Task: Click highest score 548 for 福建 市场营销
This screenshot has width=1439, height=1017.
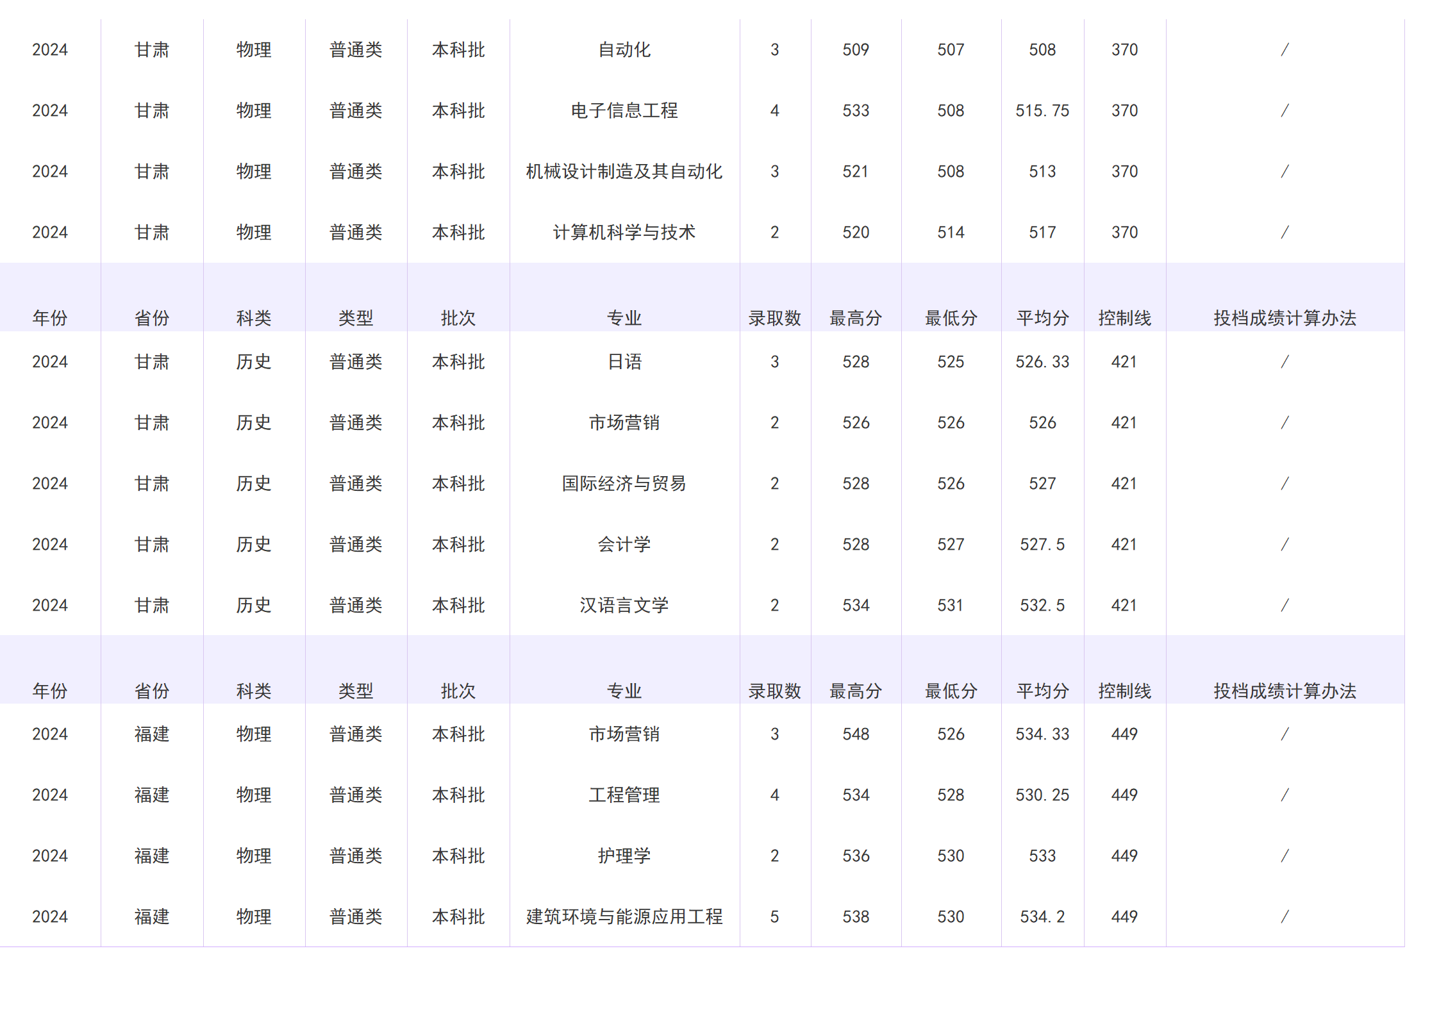Action: pos(856,734)
